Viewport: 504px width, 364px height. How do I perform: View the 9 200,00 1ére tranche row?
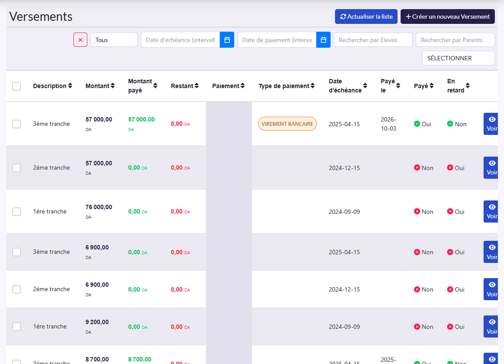click(491, 326)
